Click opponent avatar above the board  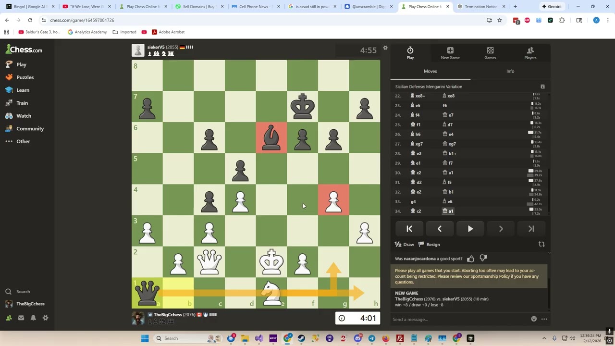[x=138, y=50]
